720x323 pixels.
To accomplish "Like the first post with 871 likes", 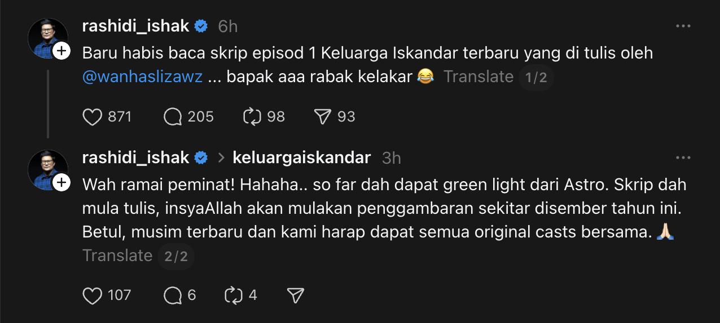I will (92, 116).
